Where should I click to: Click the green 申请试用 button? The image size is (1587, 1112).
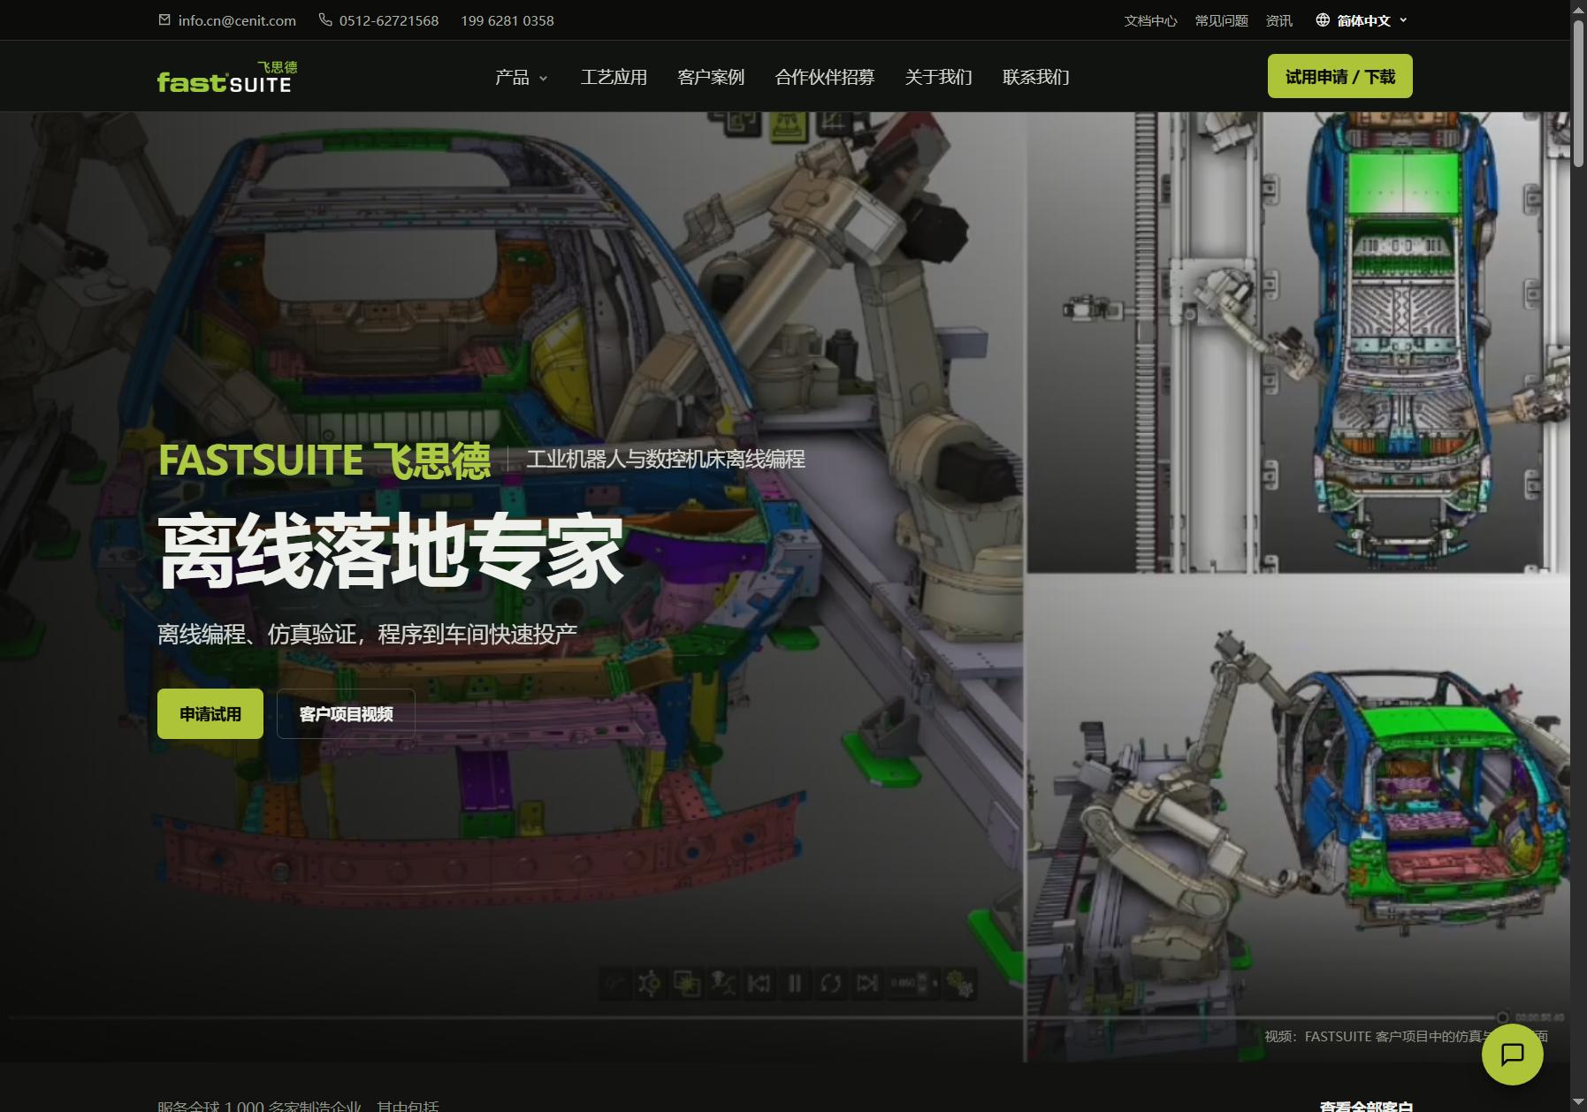210,713
